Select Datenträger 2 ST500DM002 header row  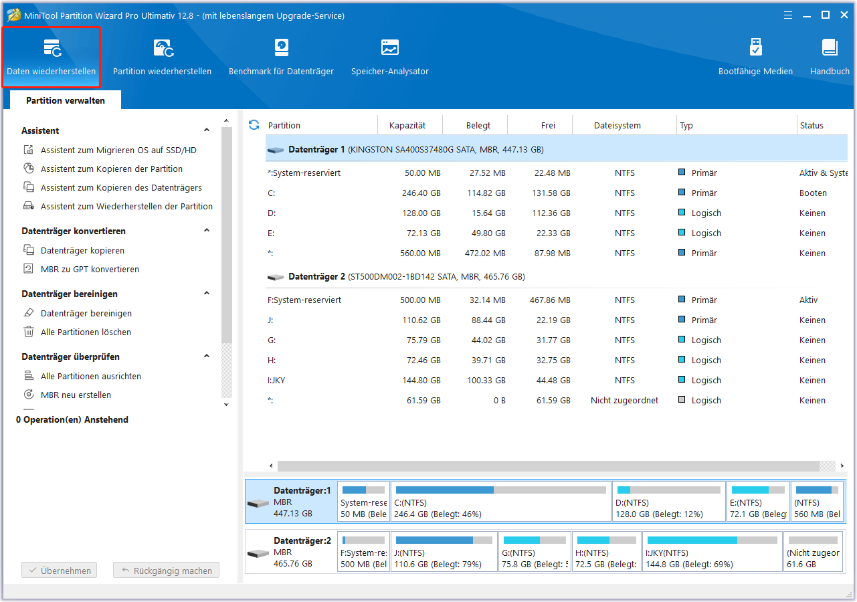click(556, 277)
